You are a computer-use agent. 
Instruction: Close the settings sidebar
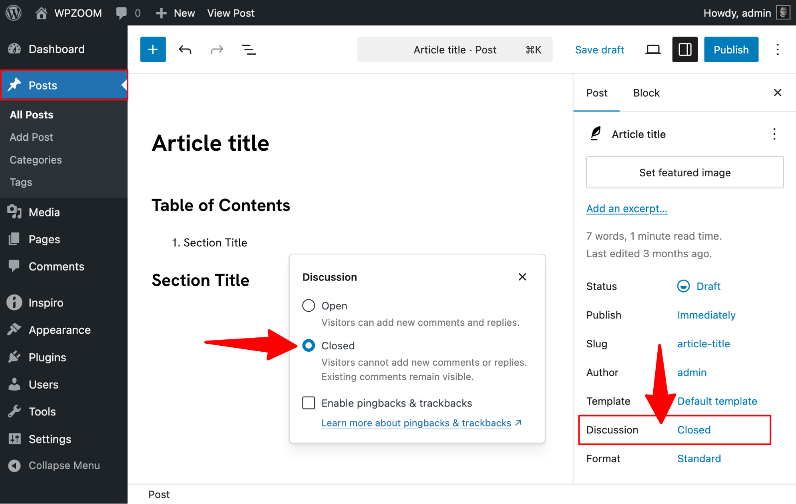coord(778,93)
